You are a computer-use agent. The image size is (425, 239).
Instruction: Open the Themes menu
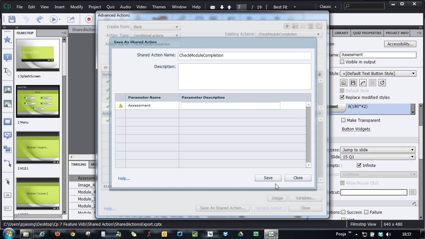[x=159, y=7]
